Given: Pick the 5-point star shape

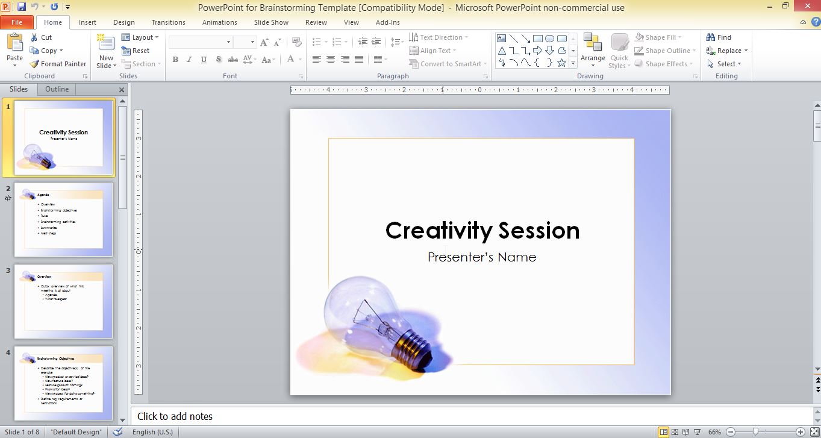Looking at the screenshot, I should 562,63.
